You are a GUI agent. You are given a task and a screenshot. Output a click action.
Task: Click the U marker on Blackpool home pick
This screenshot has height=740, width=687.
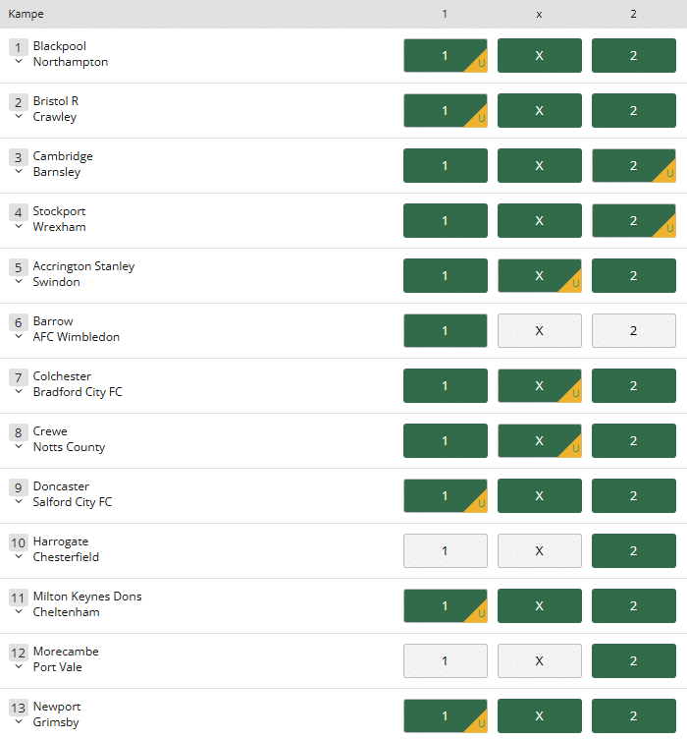point(479,63)
